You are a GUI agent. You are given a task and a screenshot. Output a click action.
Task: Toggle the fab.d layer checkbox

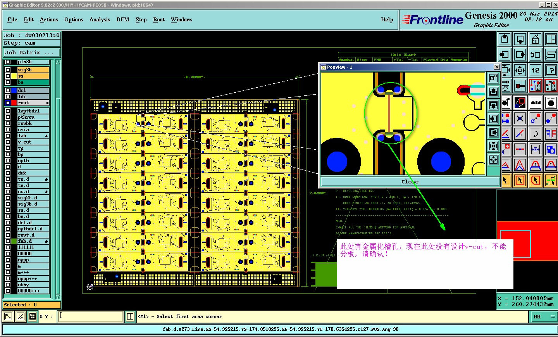click(x=8, y=241)
